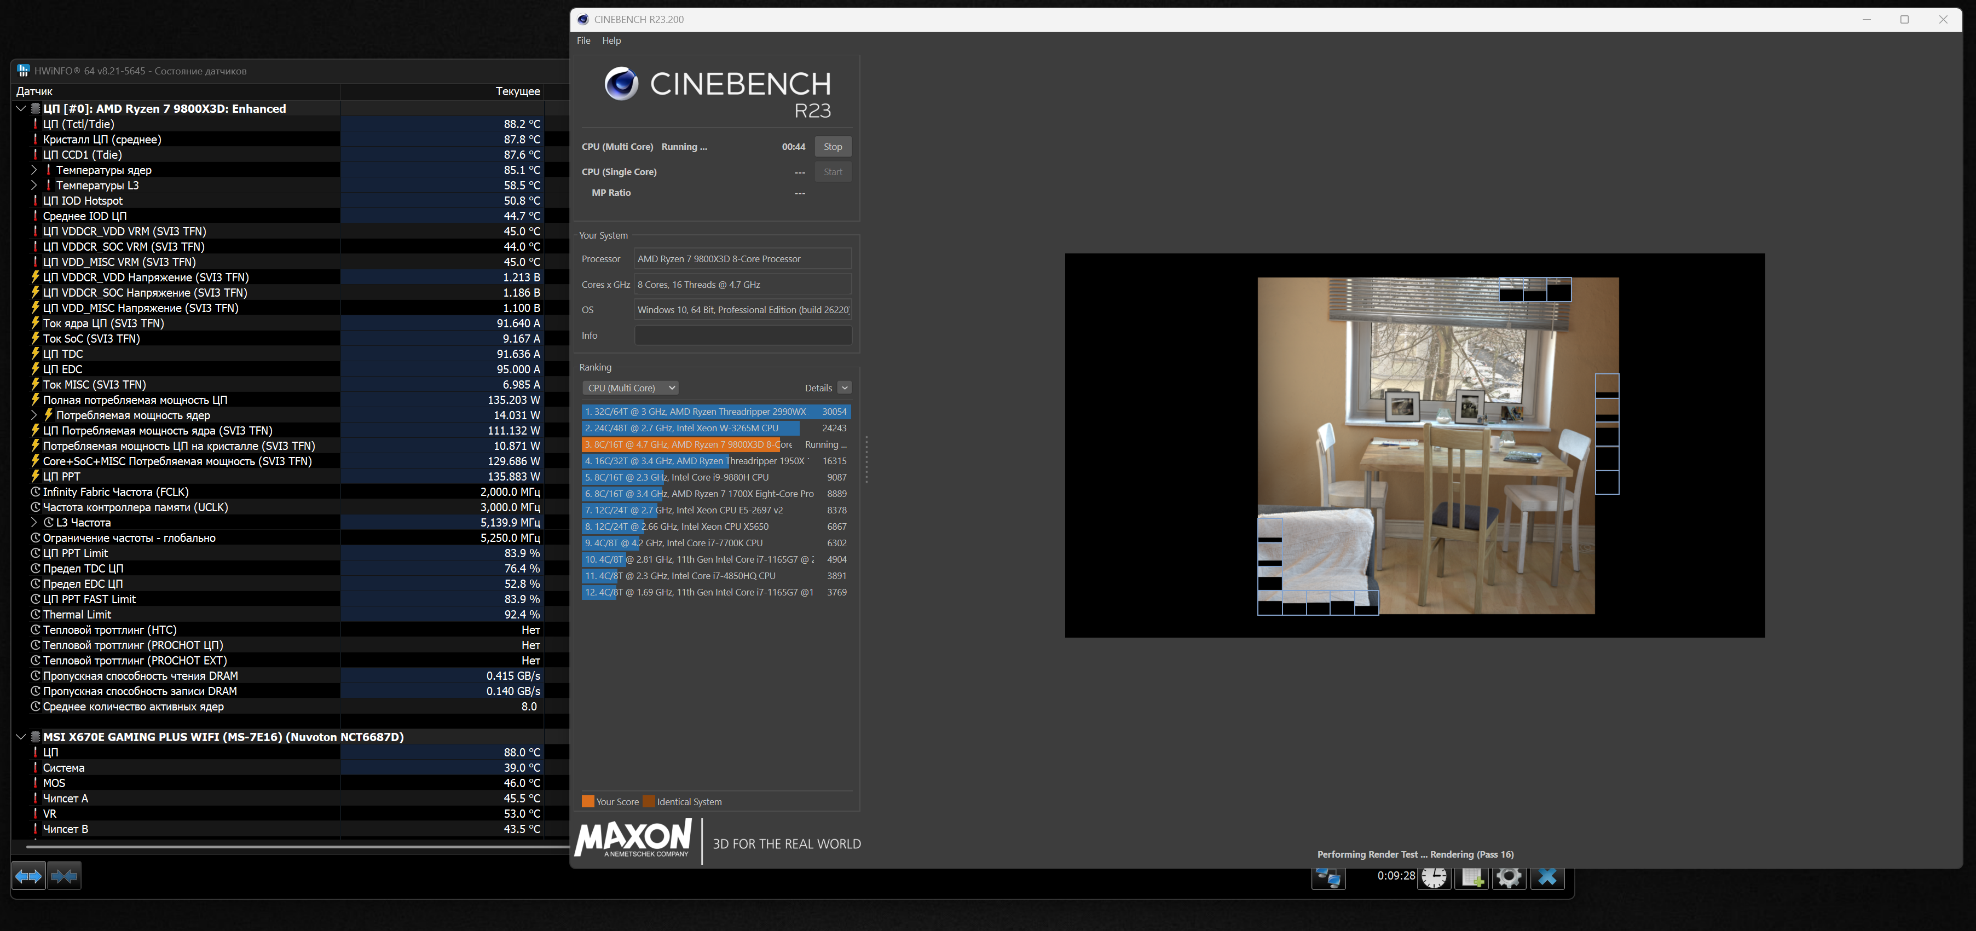Open the File menu in Cinebench

583,41
